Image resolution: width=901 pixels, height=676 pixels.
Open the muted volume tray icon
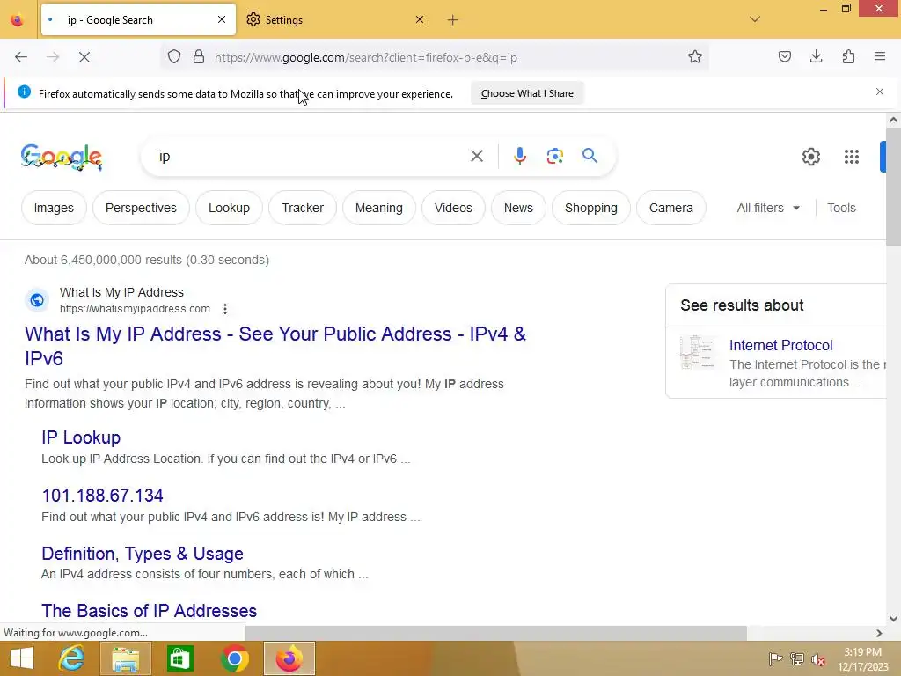(x=817, y=659)
